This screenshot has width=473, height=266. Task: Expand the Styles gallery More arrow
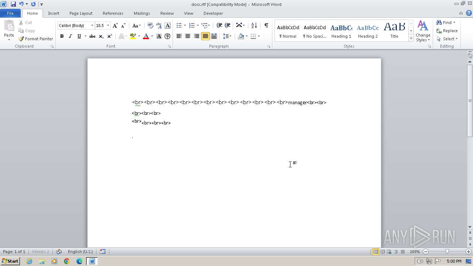point(411,38)
